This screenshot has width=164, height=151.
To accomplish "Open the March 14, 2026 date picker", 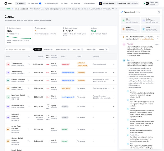I will [127, 3].
